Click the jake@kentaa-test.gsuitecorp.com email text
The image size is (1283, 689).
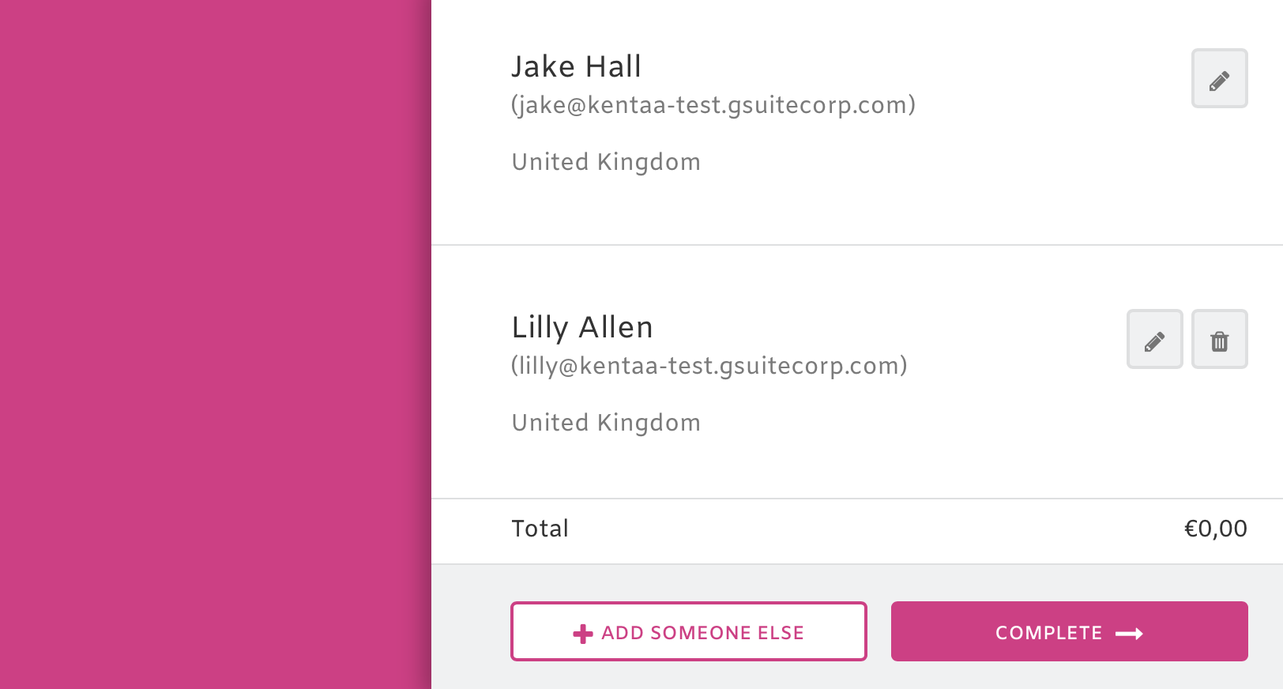713,105
